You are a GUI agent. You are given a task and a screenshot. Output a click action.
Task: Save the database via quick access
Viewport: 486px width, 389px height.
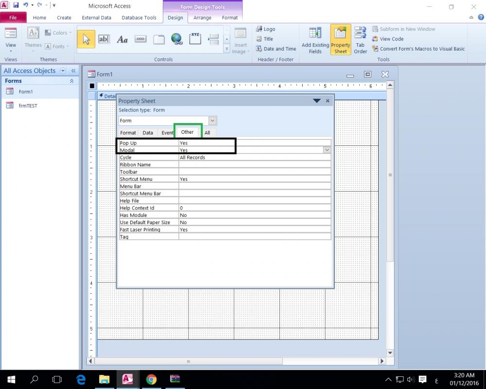[x=16, y=5]
